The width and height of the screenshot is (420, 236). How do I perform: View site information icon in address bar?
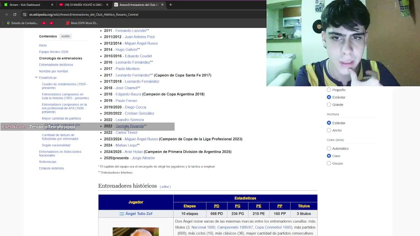click(24, 14)
